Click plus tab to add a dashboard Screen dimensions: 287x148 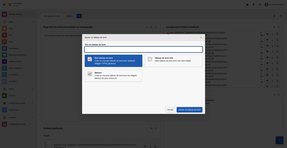point(79,16)
